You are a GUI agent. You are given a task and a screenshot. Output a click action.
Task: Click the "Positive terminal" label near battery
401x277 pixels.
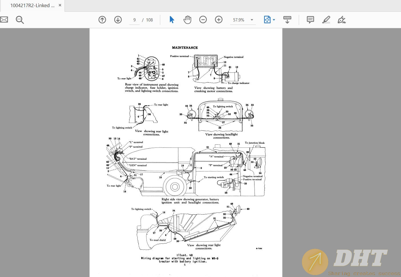[179, 56]
